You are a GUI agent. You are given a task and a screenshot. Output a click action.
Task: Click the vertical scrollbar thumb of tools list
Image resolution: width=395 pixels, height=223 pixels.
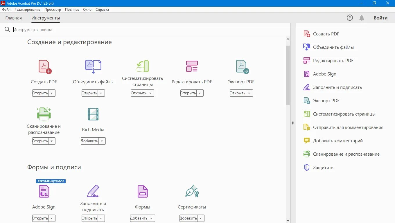[288, 75]
